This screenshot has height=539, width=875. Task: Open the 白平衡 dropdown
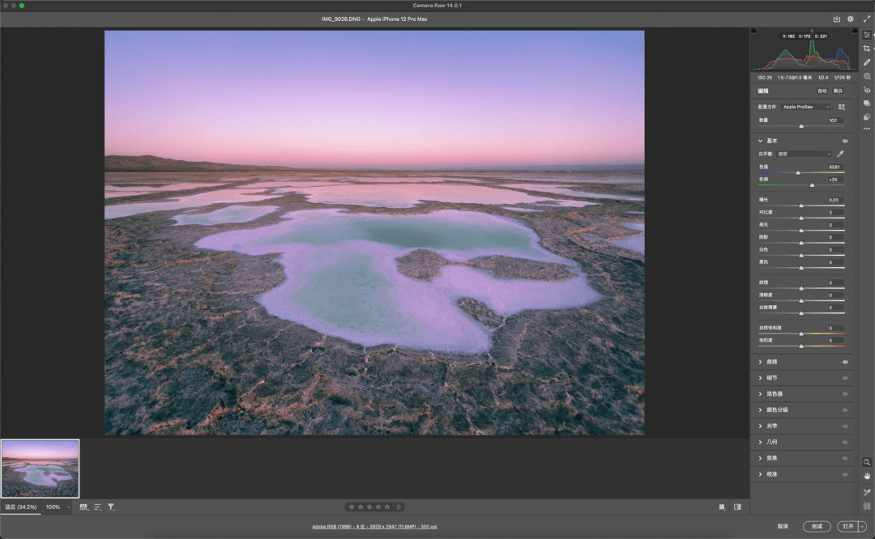[805, 154]
